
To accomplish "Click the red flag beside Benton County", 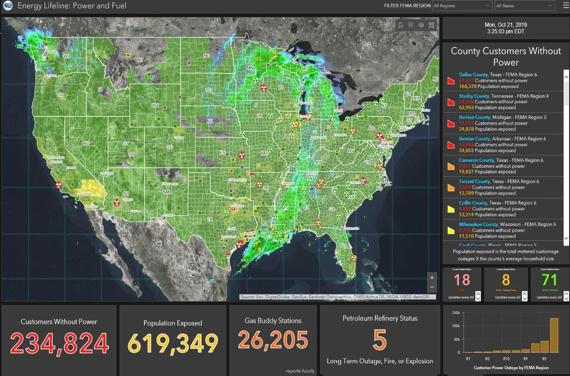I will (451, 144).
